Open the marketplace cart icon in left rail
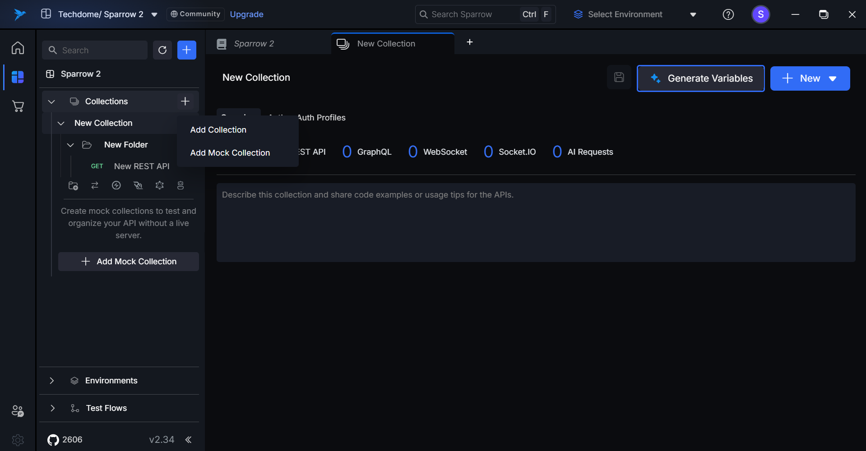This screenshot has width=866, height=451. 18,106
